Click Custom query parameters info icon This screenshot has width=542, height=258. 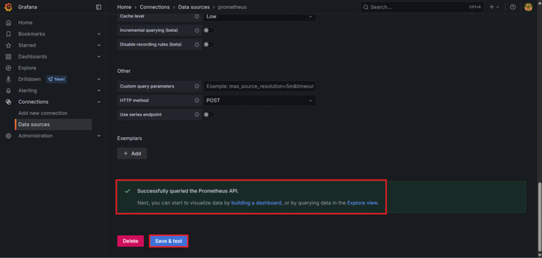[197, 86]
